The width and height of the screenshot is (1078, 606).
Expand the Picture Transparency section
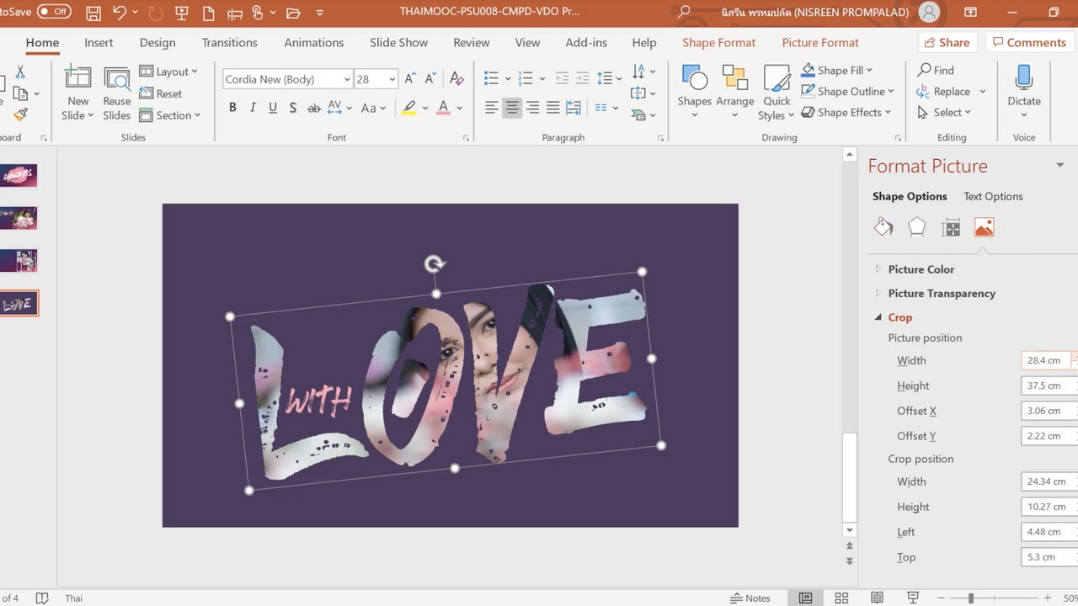[x=941, y=293]
